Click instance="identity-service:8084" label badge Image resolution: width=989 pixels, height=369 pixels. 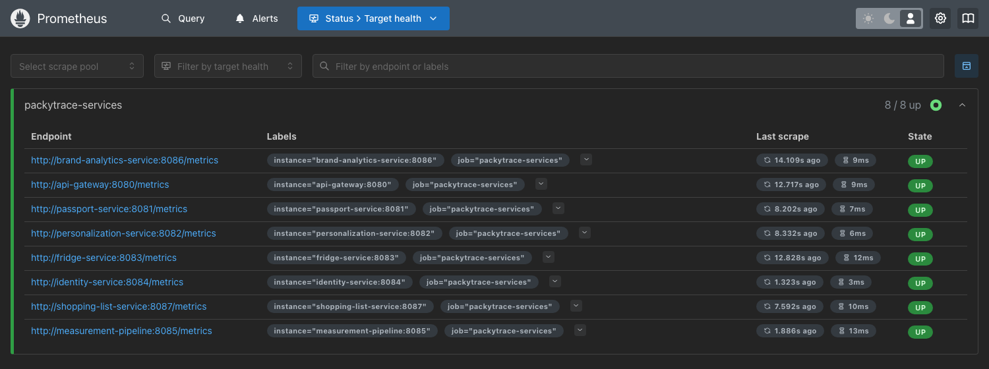340,282
